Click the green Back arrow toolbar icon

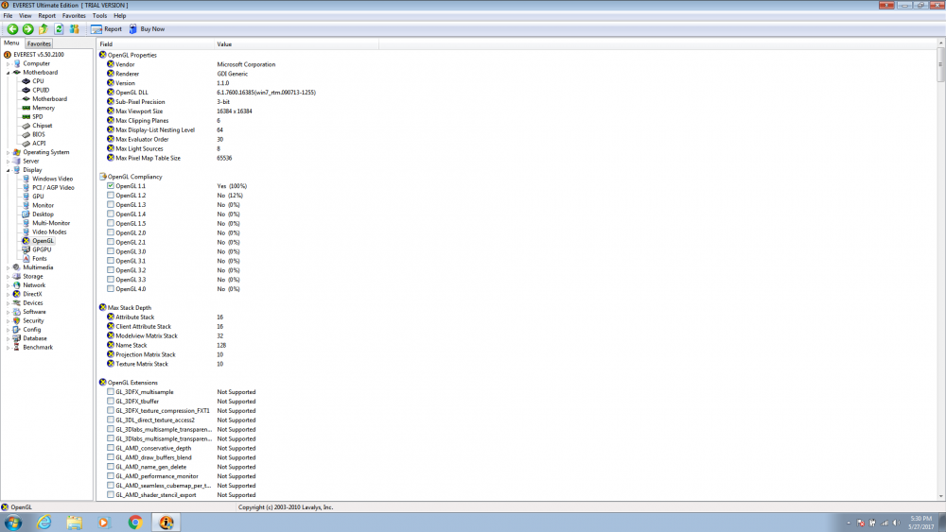tap(12, 29)
